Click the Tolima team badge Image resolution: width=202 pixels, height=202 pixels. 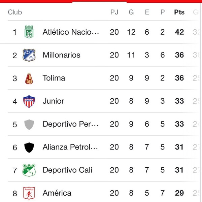coord(29,78)
